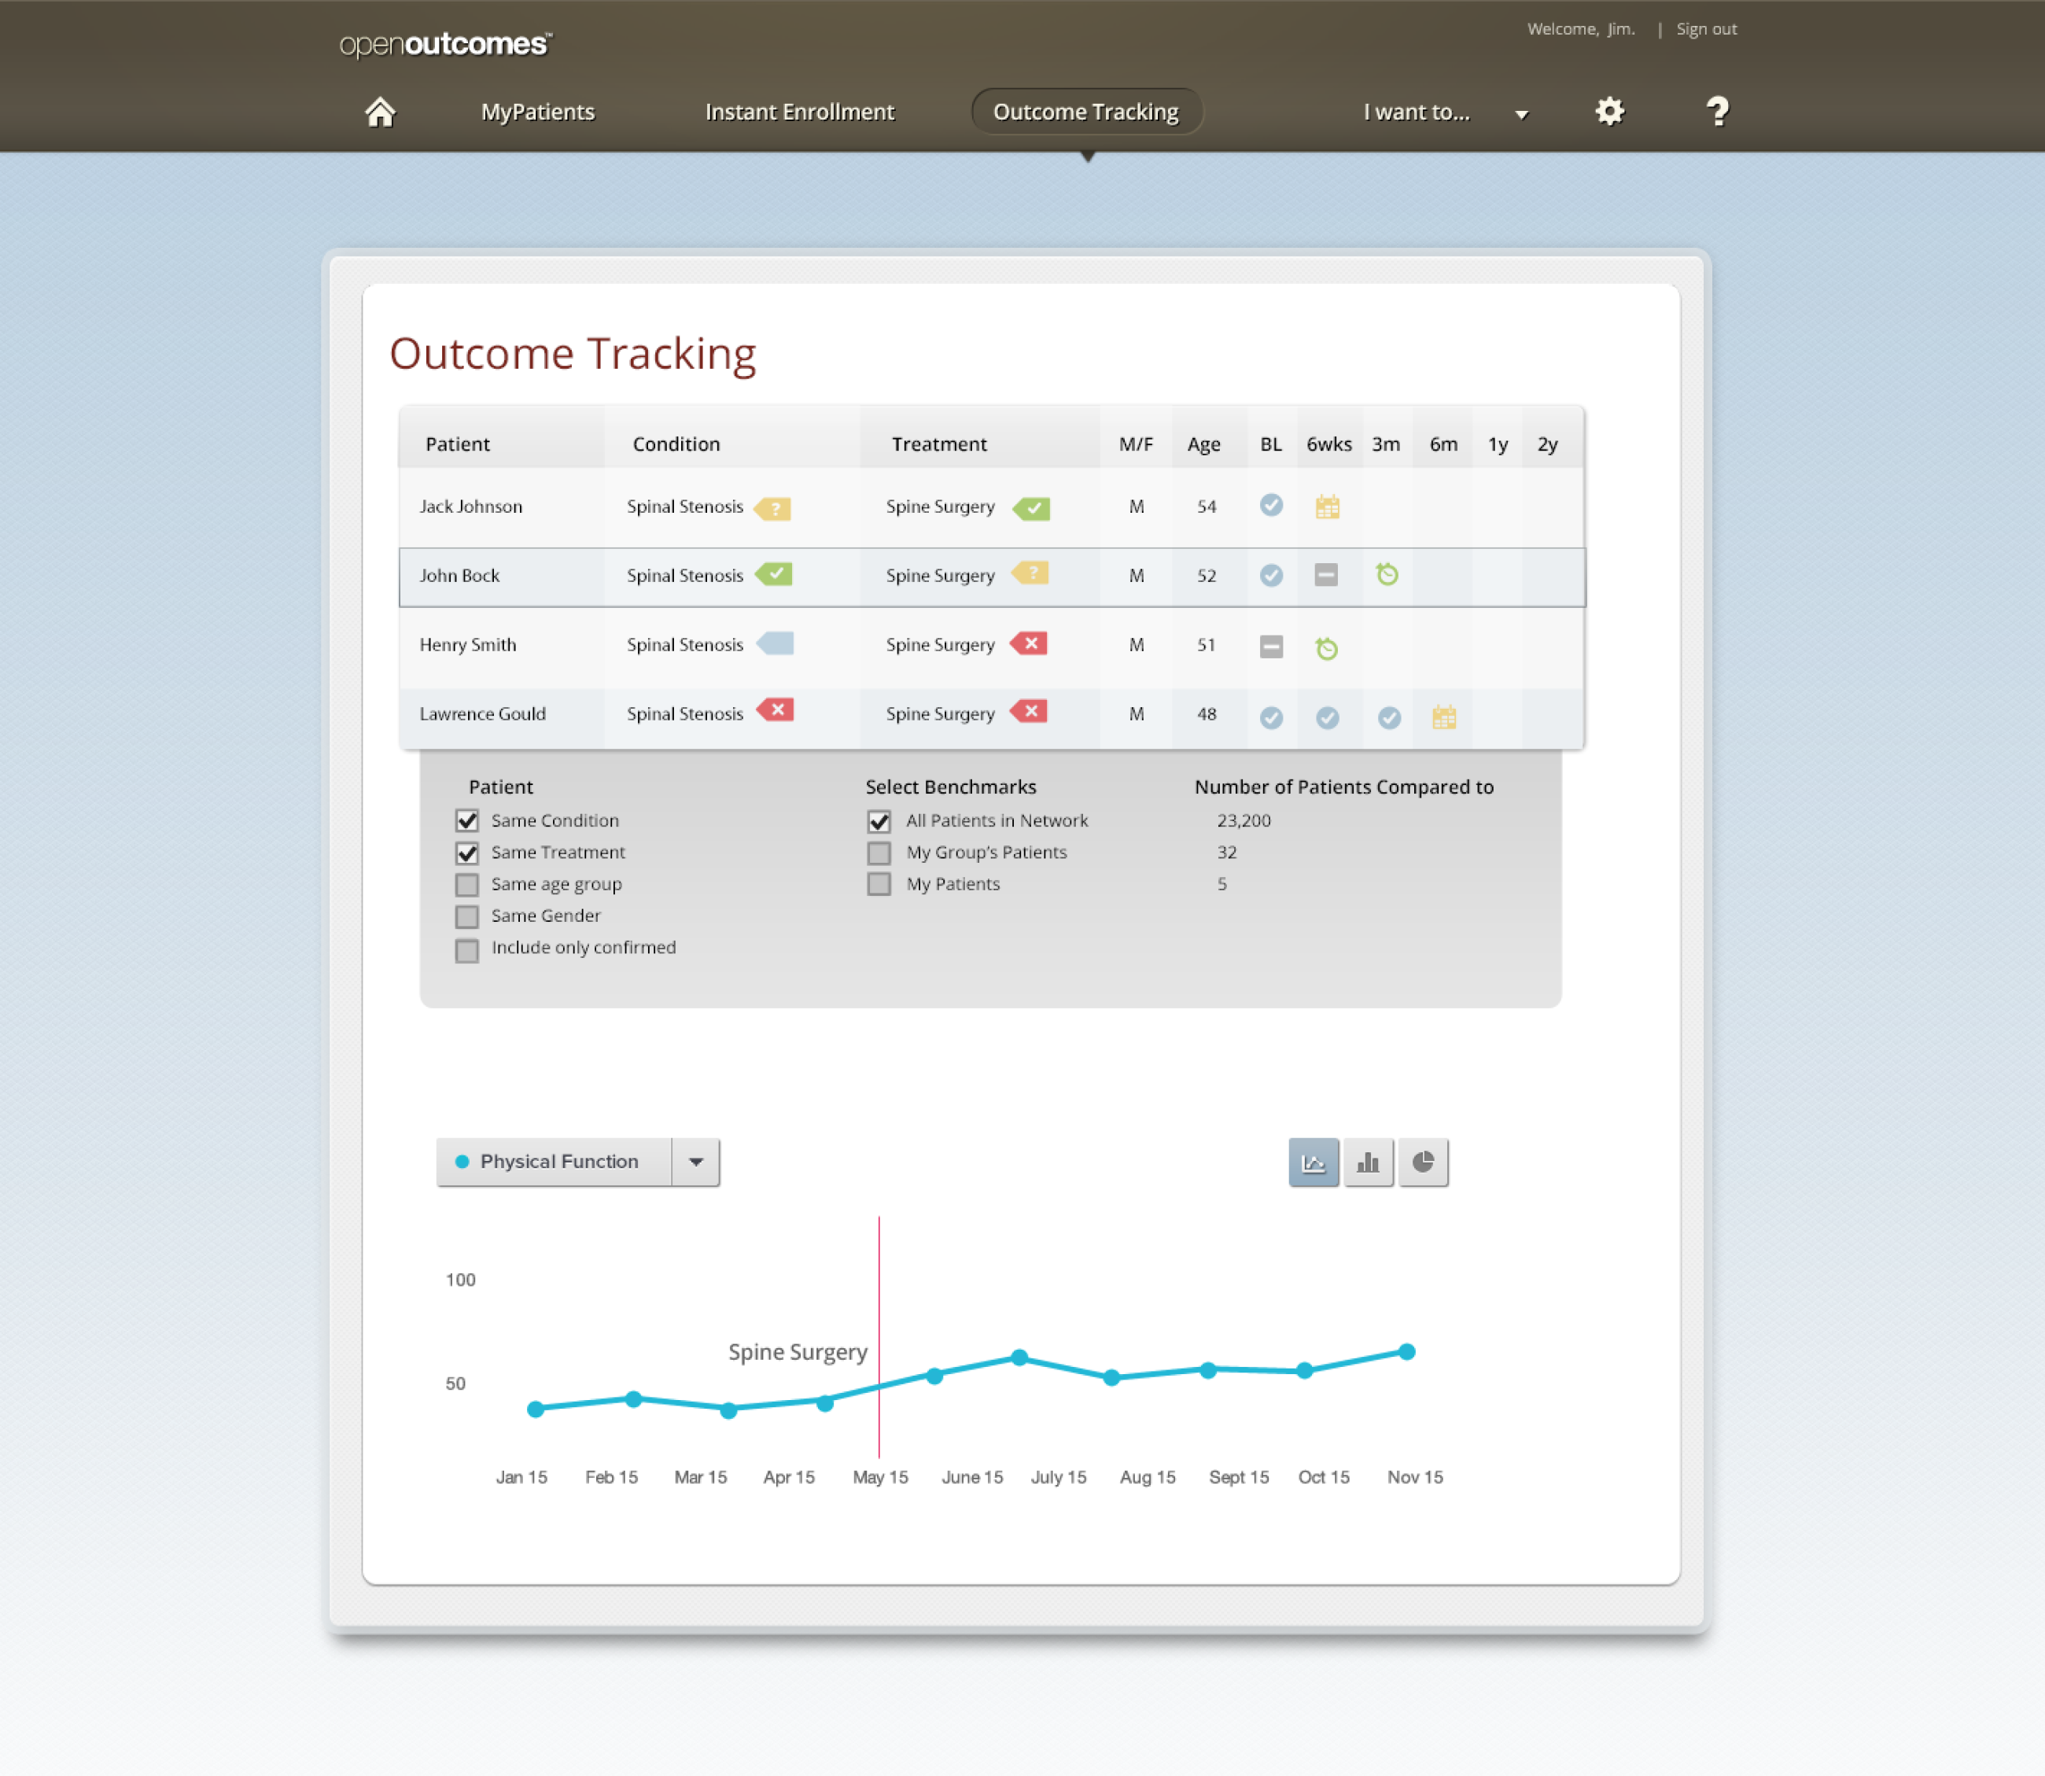This screenshot has width=2045, height=1776.
Task: Expand the Physical Function dropdown arrow
Action: (696, 1162)
